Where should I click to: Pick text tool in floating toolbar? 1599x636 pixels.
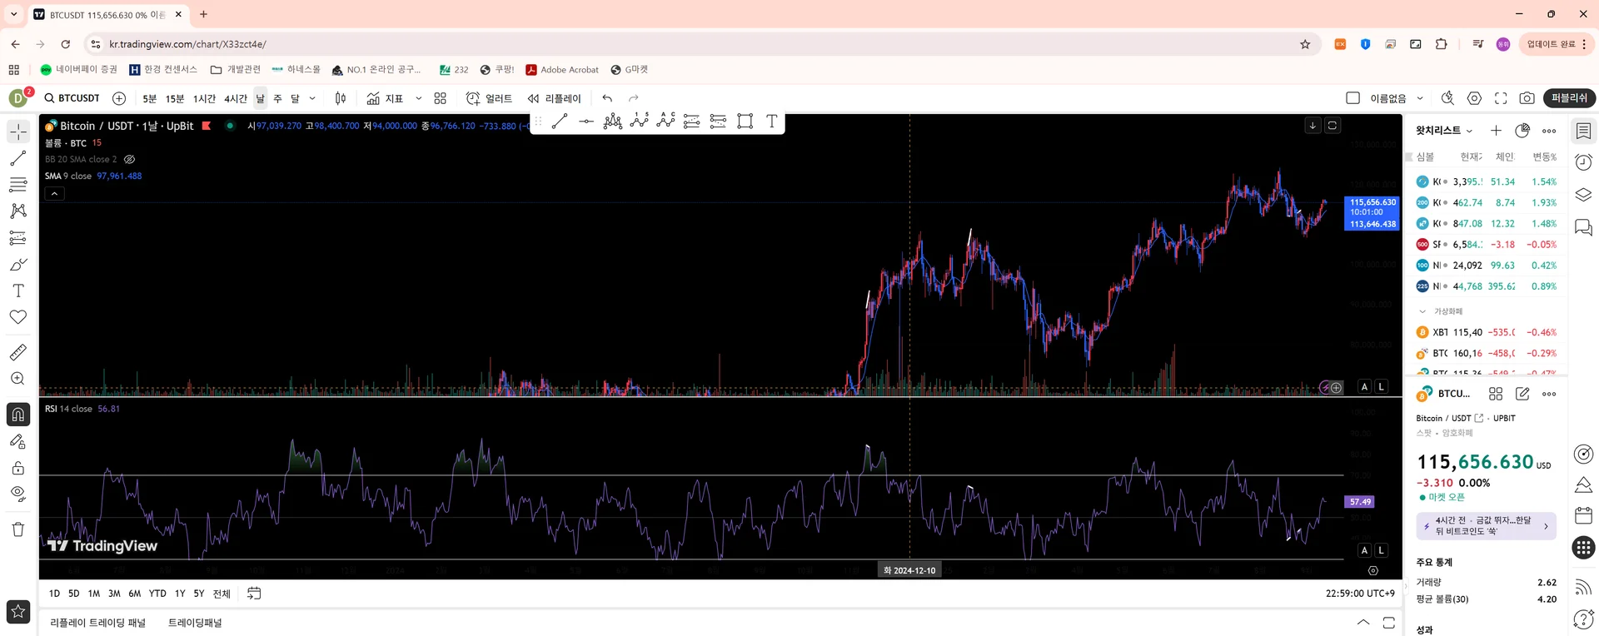click(x=772, y=122)
